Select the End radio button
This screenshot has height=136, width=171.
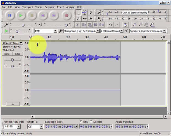(x=81, y=121)
